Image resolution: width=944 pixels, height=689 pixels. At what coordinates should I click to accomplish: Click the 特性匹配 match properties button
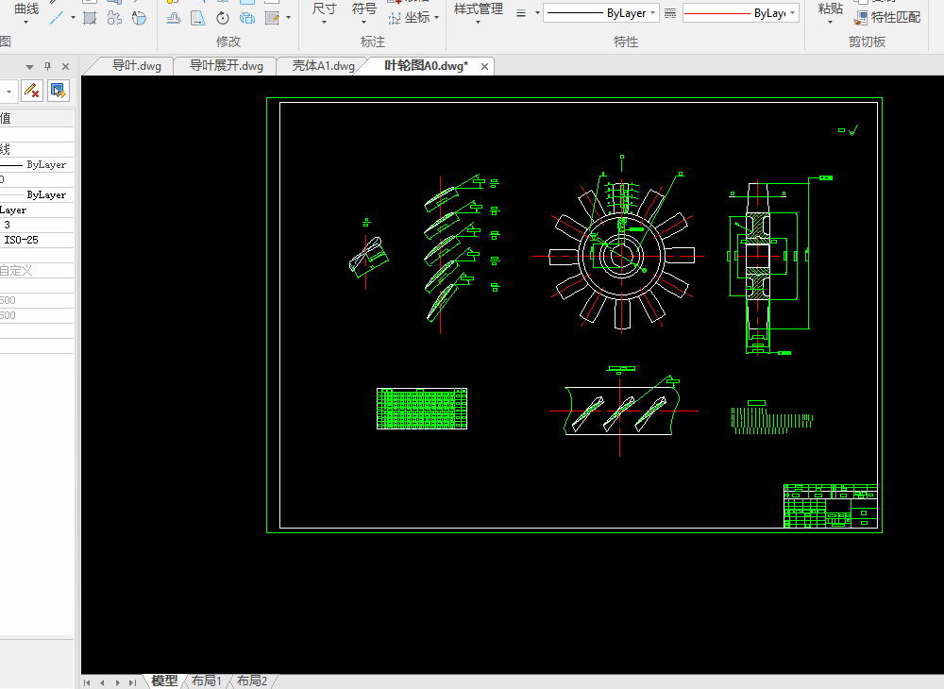click(x=887, y=18)
